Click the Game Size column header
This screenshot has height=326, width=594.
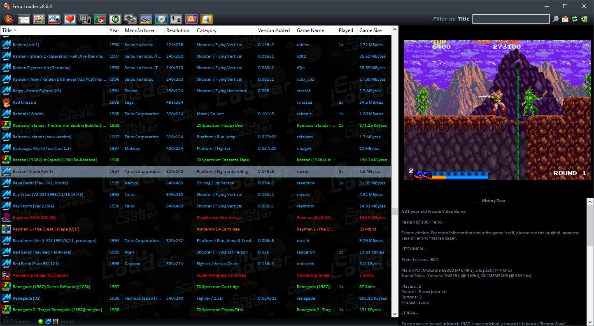374,30
